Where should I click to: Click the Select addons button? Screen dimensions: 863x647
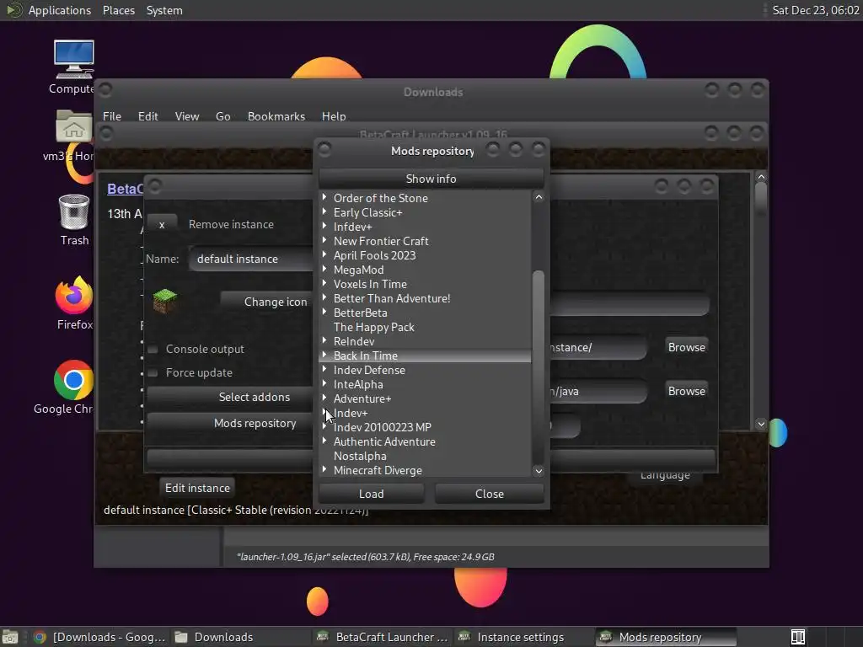tap(230, 397)
